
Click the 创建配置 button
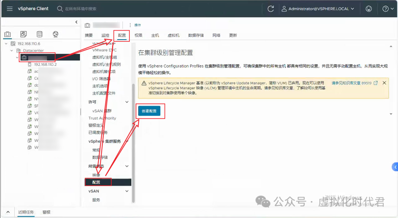click(x=150, y=111)
